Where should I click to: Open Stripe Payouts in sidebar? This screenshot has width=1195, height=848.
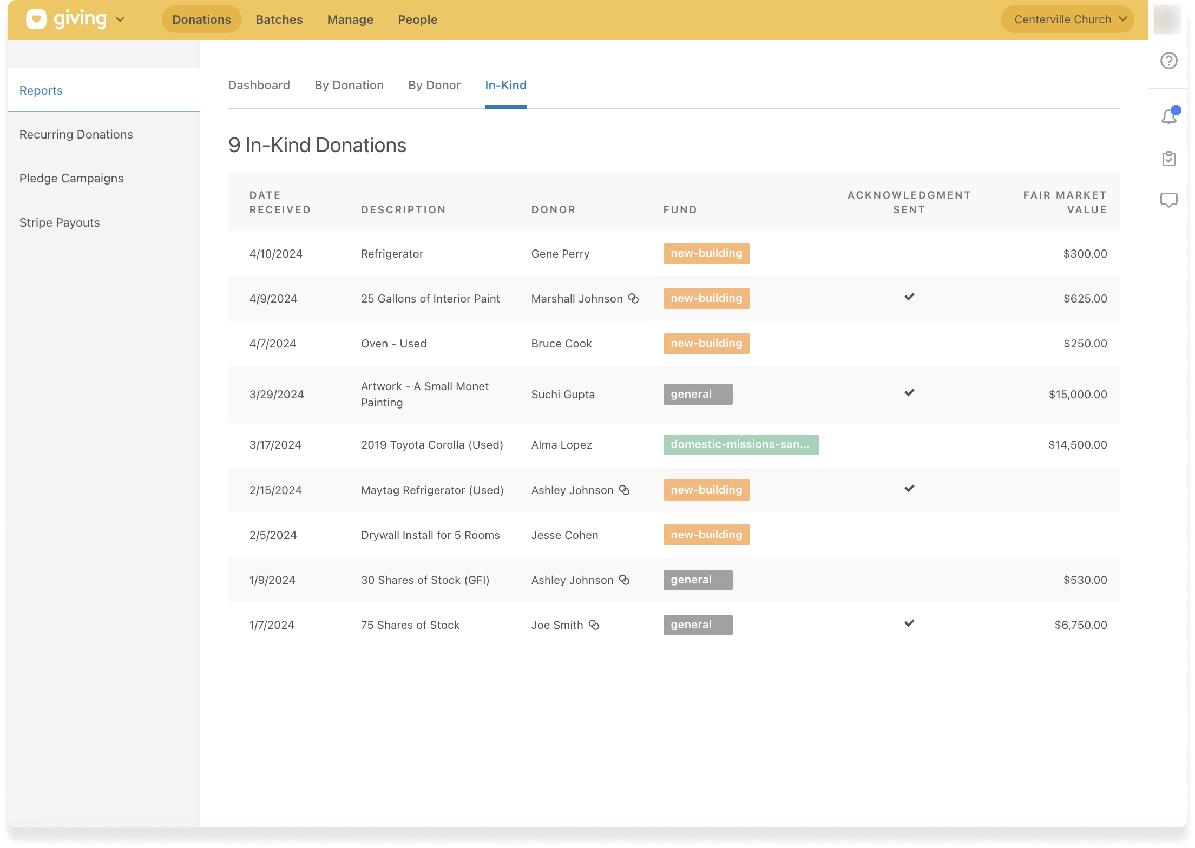click(60, 222)
